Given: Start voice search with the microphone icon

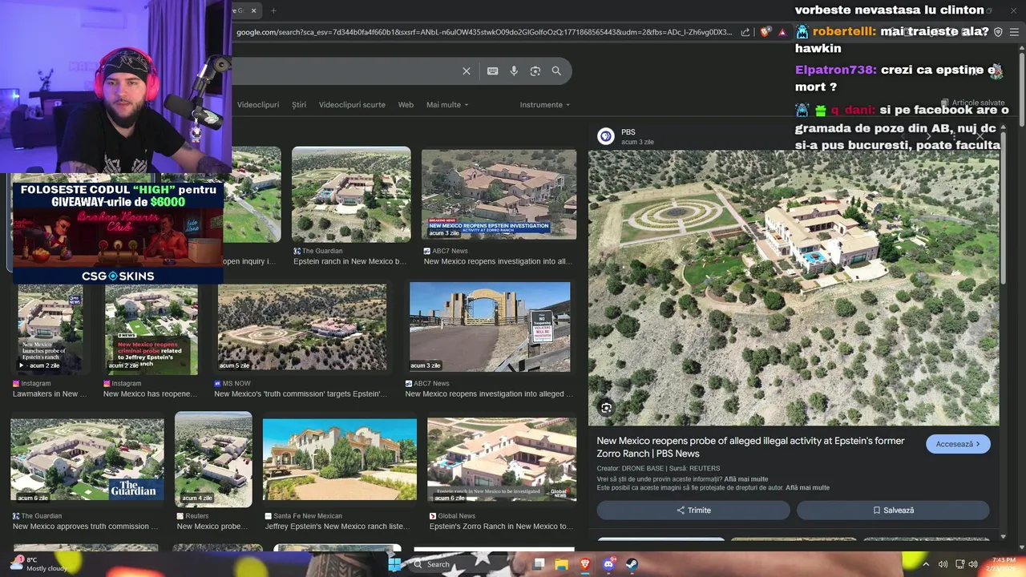Looking at the screenshot, I should (514, 71).
